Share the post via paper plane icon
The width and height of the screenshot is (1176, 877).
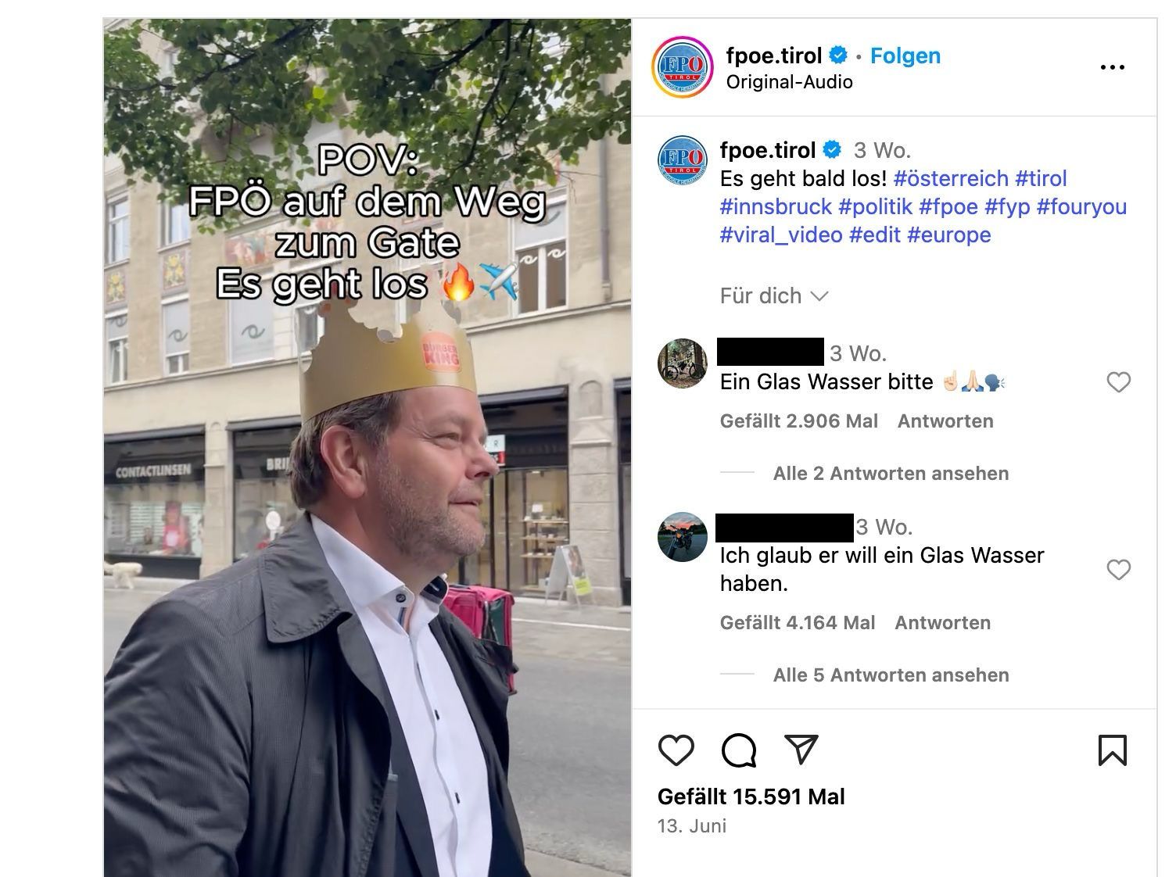801,750
